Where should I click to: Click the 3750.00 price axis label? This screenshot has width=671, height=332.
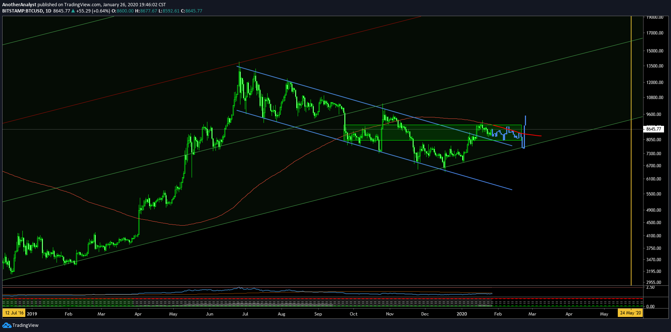(654, 248)
